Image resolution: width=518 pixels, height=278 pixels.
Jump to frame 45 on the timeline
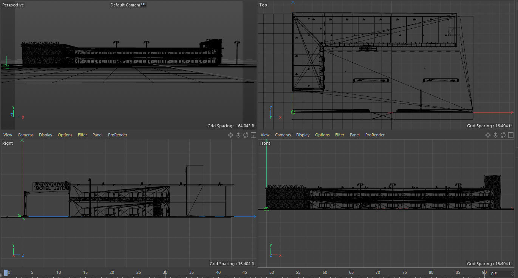[x=245, y=273]
